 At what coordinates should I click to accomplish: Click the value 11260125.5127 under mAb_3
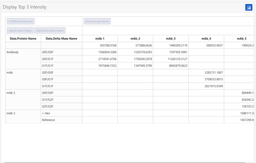177,59
